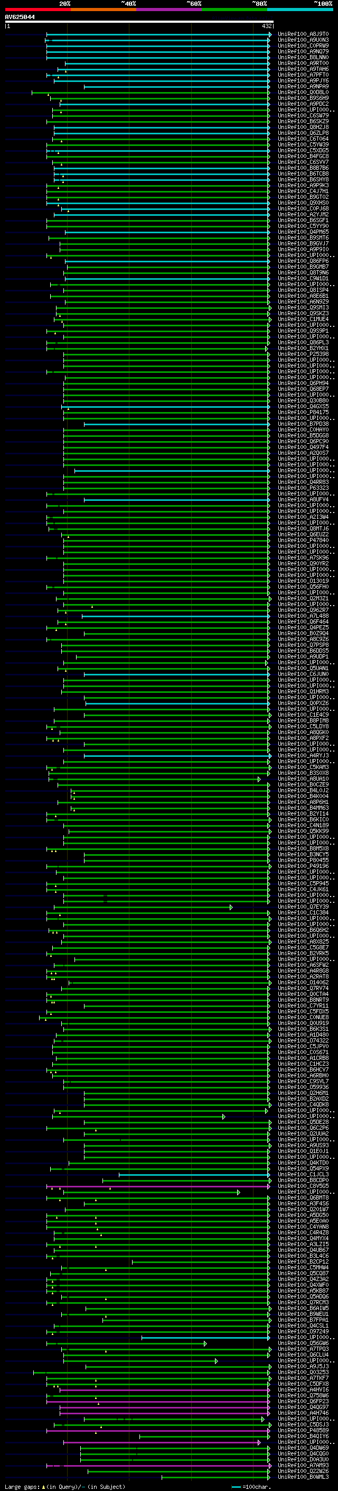This screenshot has height=1491, width=338.
Task: Select hit label UniRef100_B4FGC8
Action: 303,156
